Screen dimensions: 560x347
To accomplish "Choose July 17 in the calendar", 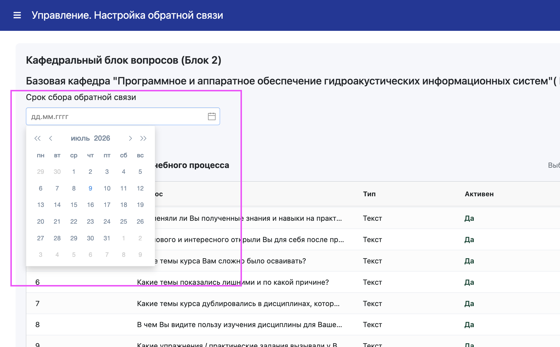I will 107,205.
